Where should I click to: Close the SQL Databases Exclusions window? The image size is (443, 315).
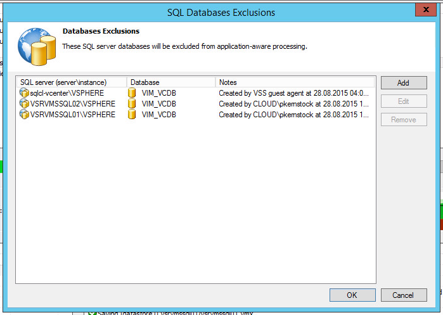click(x=426, y=10)
